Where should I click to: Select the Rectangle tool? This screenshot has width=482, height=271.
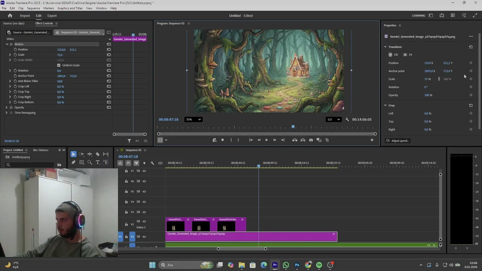(81, 162)
